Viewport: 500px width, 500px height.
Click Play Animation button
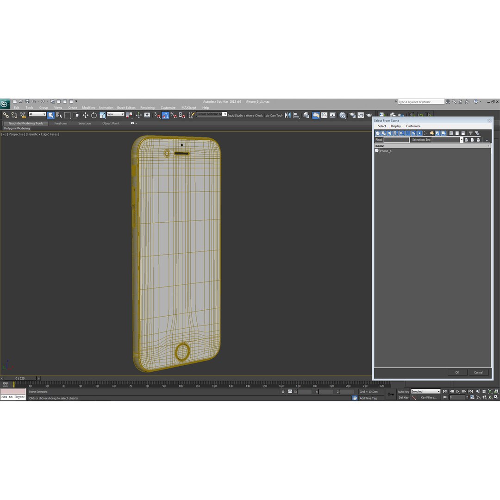tap(458, 391)
